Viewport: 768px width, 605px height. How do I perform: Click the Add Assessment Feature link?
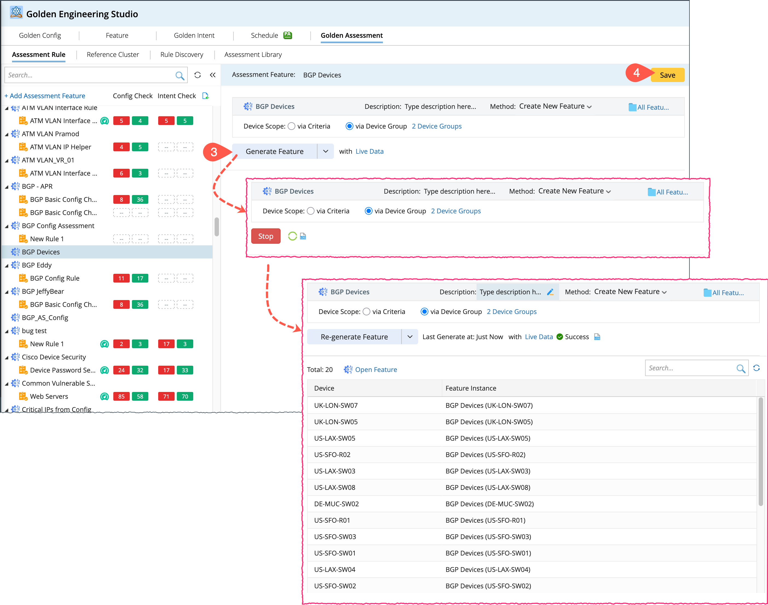[x=45, y=96]
